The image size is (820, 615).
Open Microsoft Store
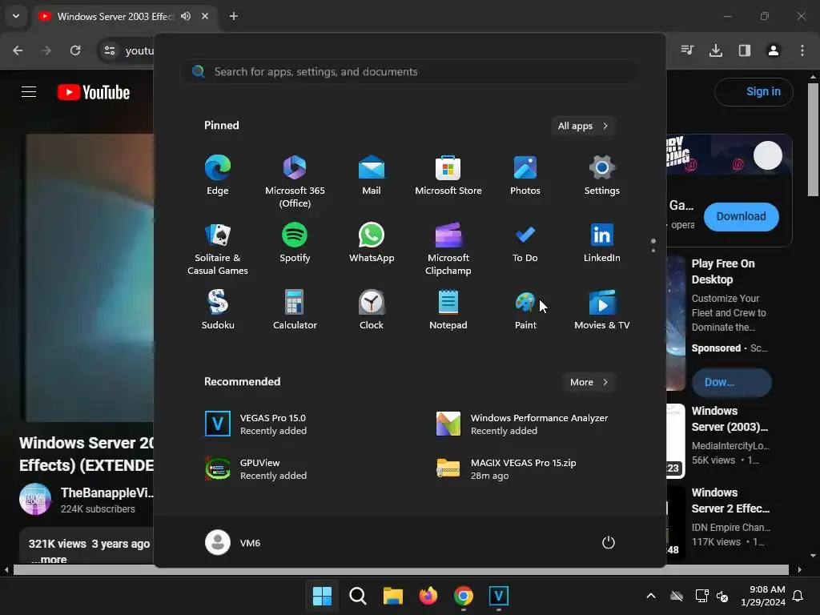click(448, 175)
